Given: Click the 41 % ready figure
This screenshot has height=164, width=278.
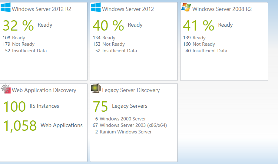Looking at the screenshot, I should coord(198,26).
